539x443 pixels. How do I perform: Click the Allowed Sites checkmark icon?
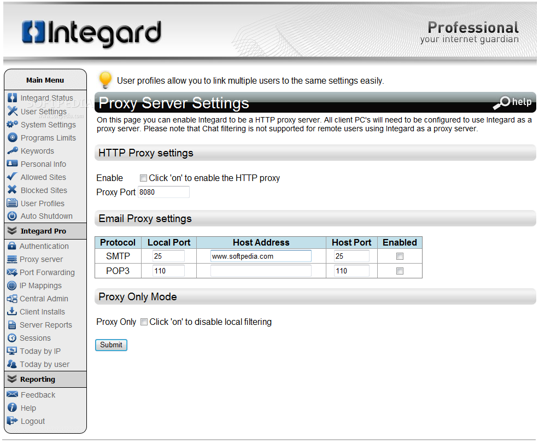pos(13,177)
